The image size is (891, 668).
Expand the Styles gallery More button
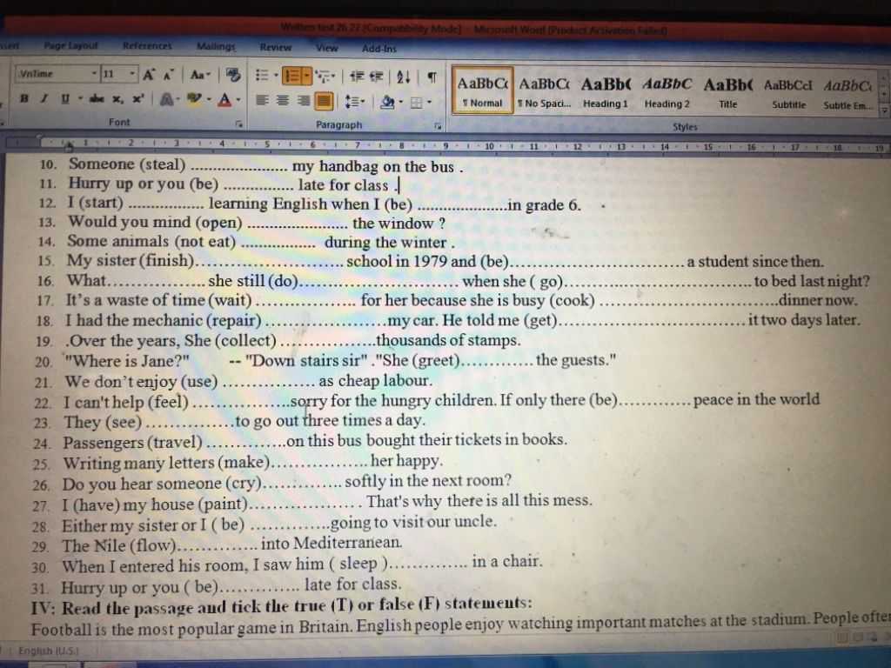884,110
